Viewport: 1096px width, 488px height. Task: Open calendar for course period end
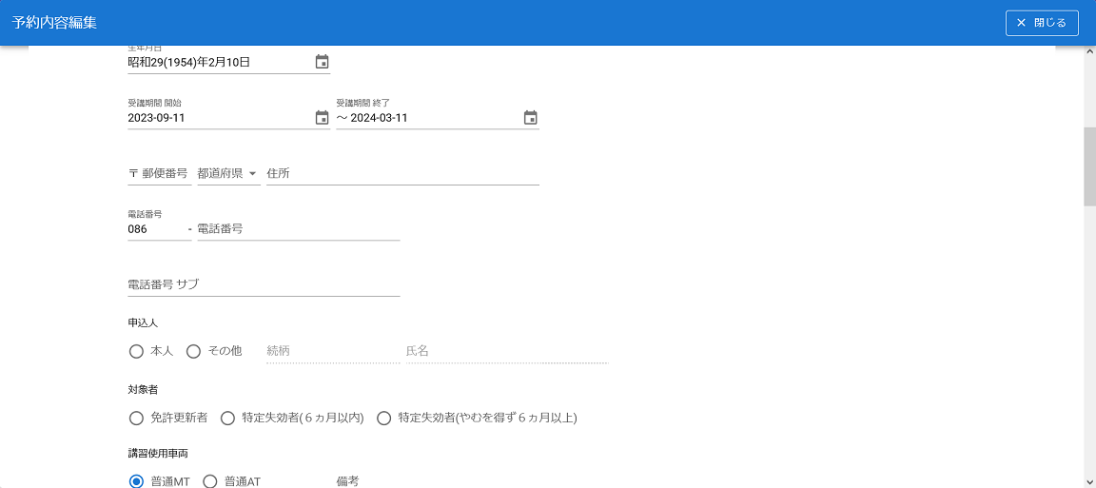click(531, 118)
